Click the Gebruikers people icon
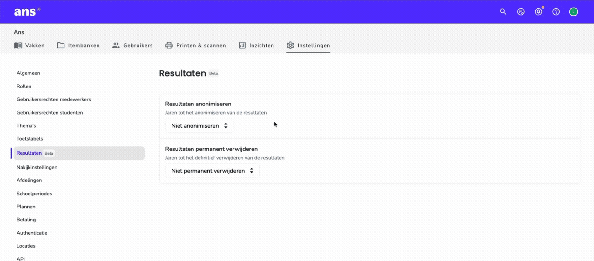The height and width of the screenshot is (261, 594). 116,45
